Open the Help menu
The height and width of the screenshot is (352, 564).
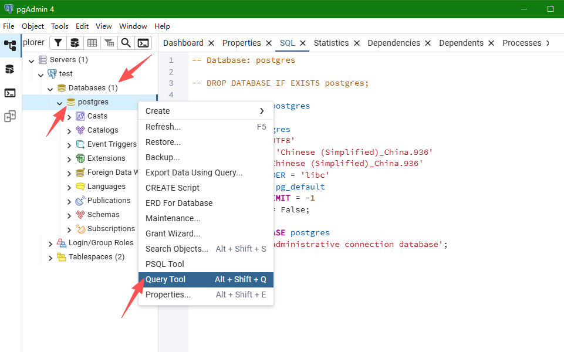pyautogui.click(x=162, y=26)
